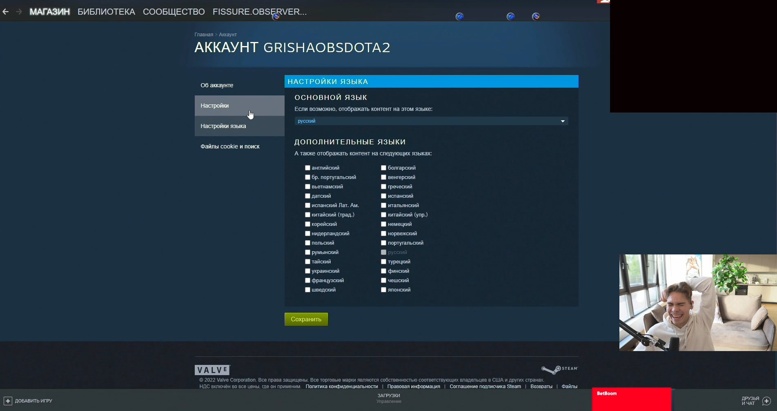777x411 pixels.
Task: Check the японский checkbox
Action: (383, 290)
